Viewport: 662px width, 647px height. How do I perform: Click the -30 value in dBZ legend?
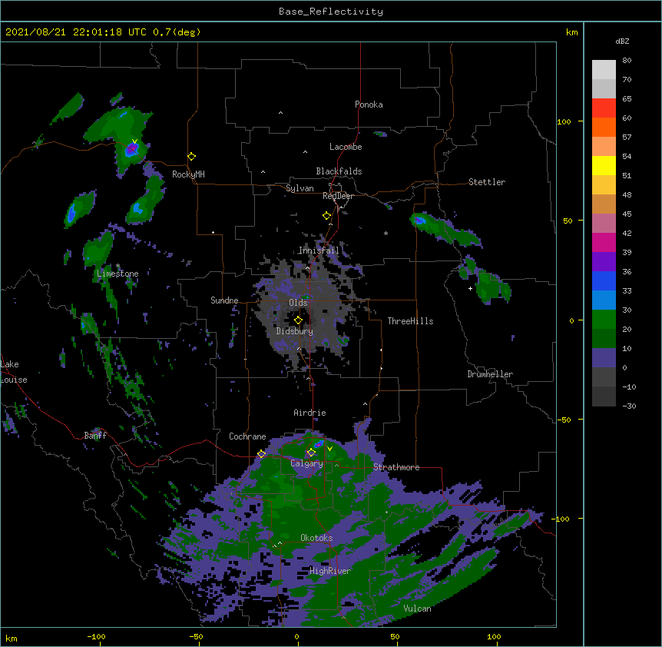pos(629,406)
